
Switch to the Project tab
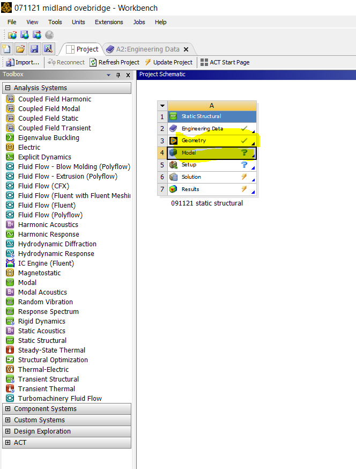coord(82,49)
